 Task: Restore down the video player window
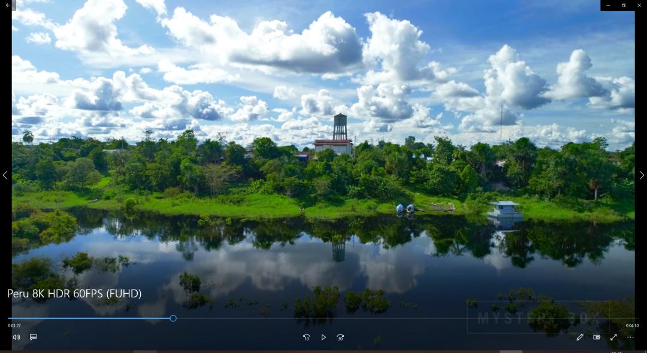(x=624, y=5)
